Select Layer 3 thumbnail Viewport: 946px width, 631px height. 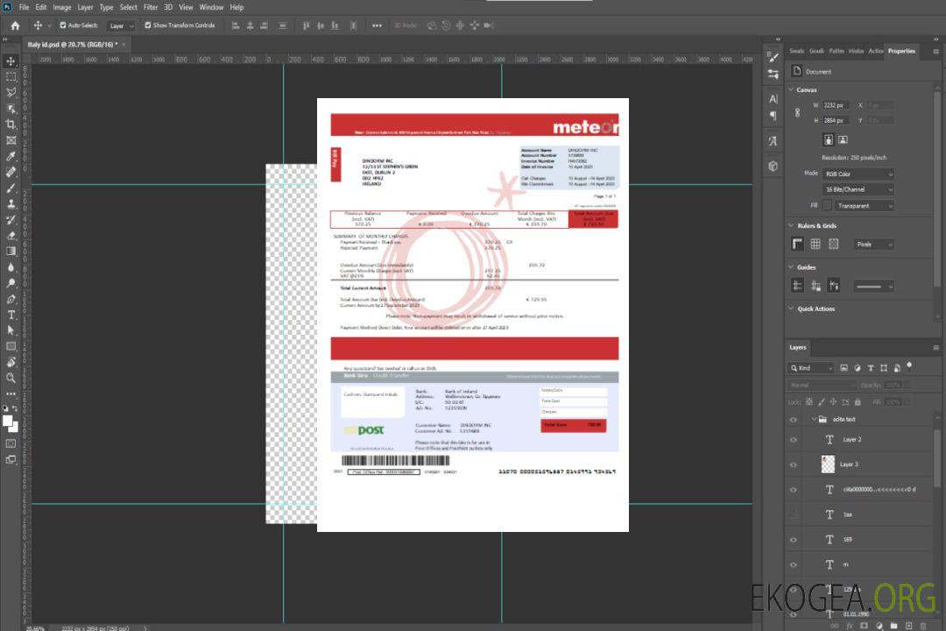[x=829, y=464]
